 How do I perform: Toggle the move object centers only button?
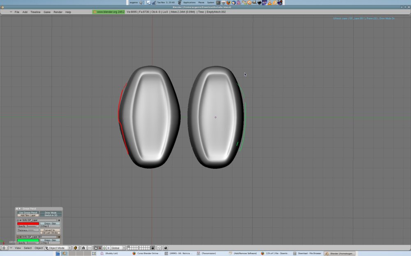pyautogui.click(x=90, y=248)
